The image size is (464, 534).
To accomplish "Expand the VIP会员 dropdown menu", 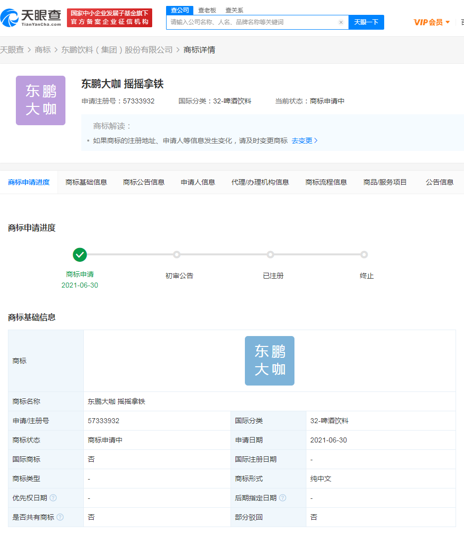I will [432, 22].
